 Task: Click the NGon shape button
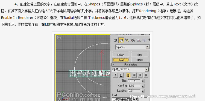point(121,55)
